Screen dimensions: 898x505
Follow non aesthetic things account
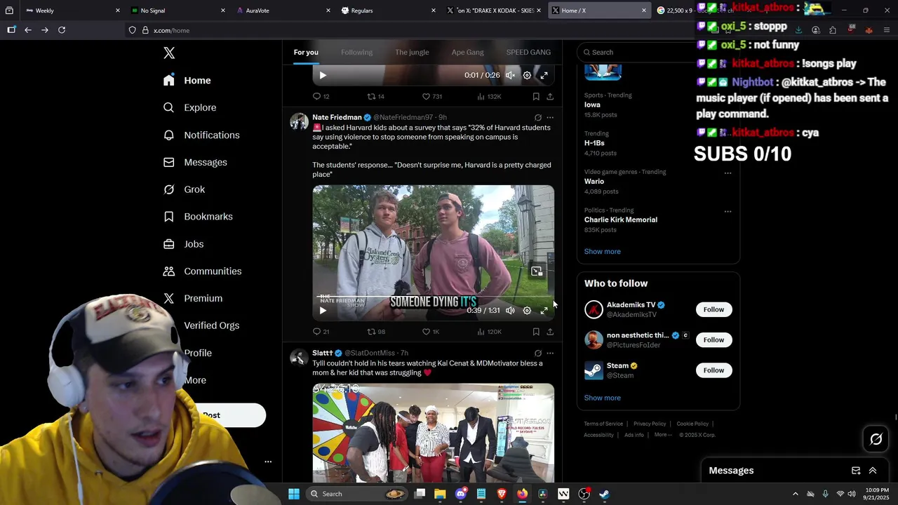[x=713, y=340]
